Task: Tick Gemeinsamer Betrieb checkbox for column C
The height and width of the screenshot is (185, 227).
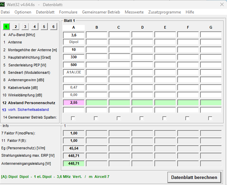Action: 119,118
